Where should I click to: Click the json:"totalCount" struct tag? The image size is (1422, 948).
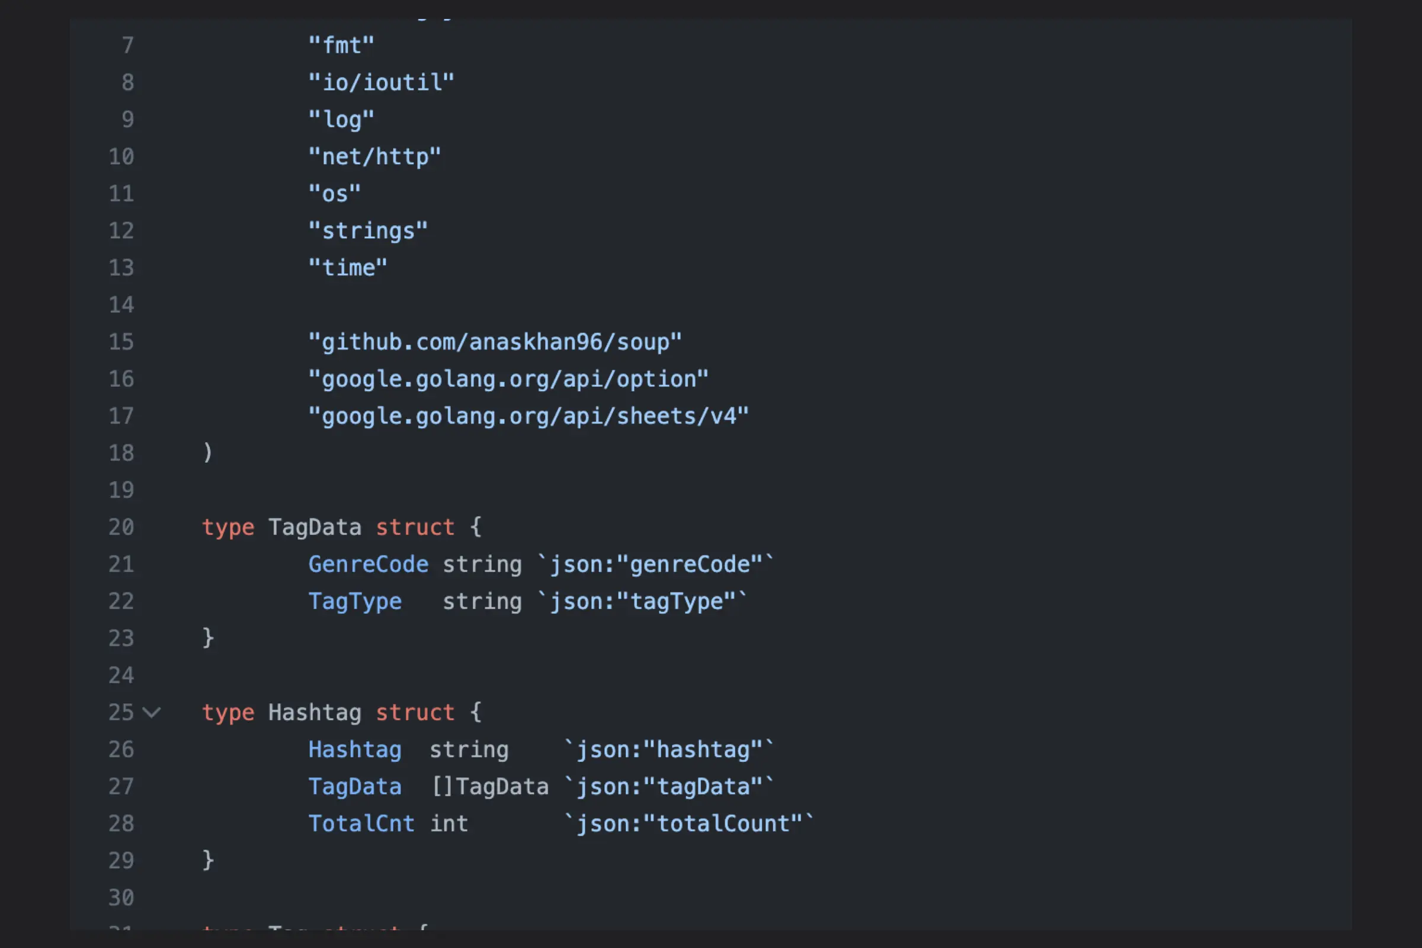[x=689, y=824]
